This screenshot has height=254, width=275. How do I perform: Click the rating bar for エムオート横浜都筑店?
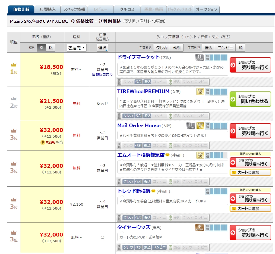pos(217,155)
